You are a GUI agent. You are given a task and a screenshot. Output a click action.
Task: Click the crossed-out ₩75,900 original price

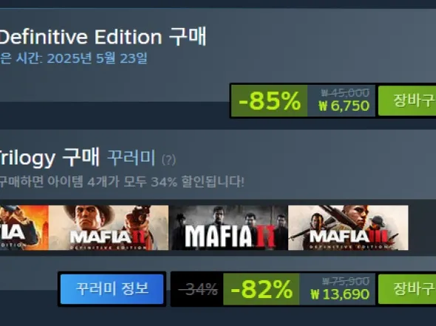point(346,281)
